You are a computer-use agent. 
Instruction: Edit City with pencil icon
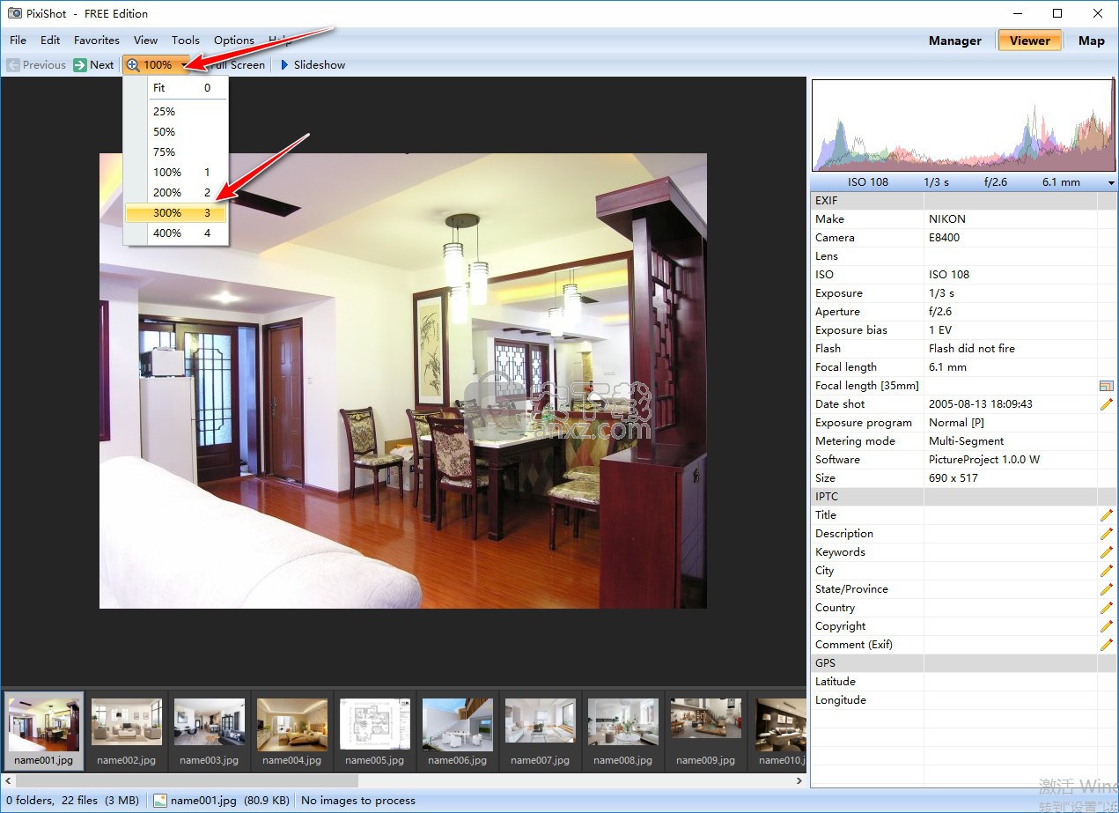click(x=1107, y=571)
